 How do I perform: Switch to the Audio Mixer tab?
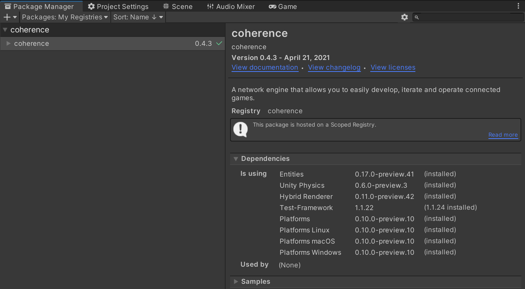click(x=231, y=6)
